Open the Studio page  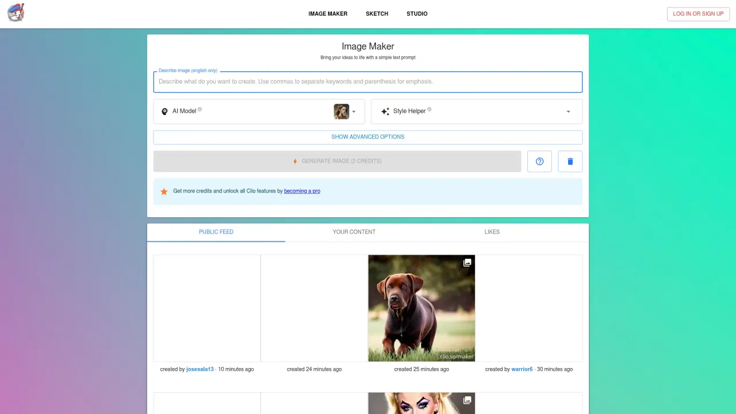pos(417,14)
